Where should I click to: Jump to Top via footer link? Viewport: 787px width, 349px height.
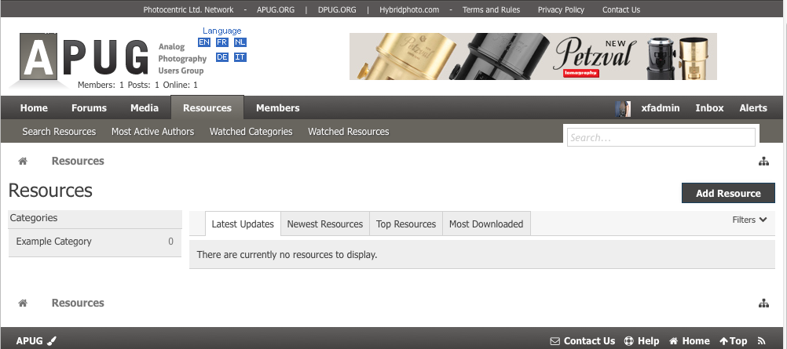coord(733,341)
